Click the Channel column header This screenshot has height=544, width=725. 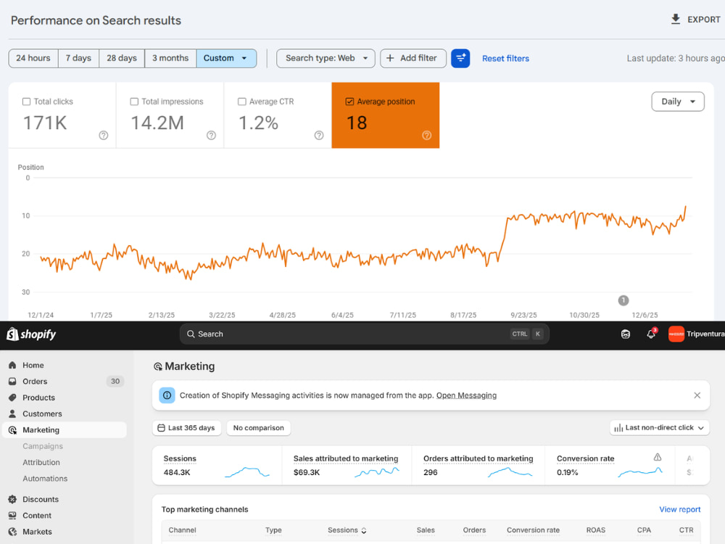tap(182, 530)
